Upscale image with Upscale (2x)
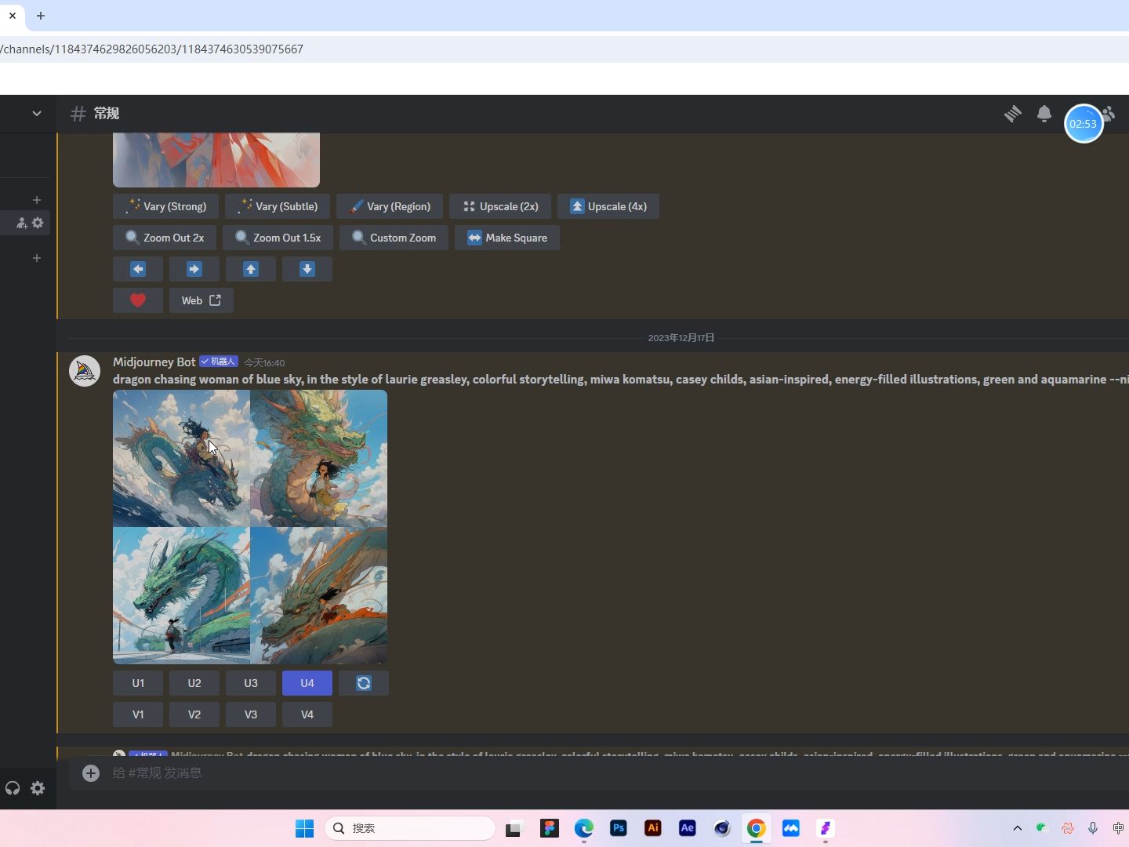1129x847 pixels. click(500, 206)
